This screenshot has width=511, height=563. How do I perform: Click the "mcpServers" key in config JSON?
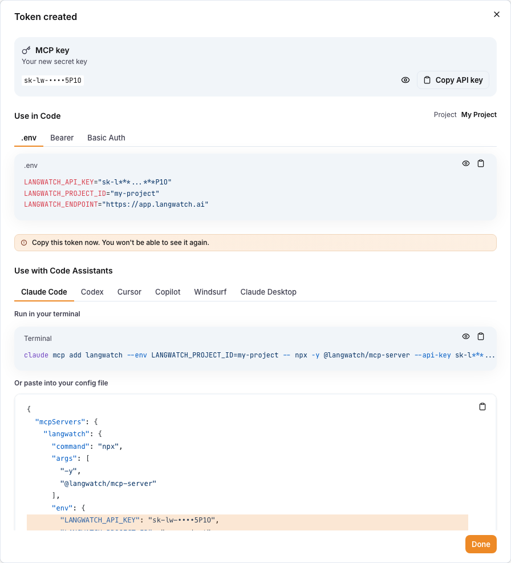point(60,422)
